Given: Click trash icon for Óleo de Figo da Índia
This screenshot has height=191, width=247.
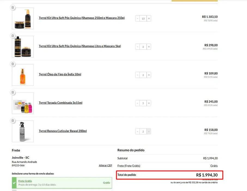Looking at the screenshot, I should pyautogui.click(x=13, y=64).
